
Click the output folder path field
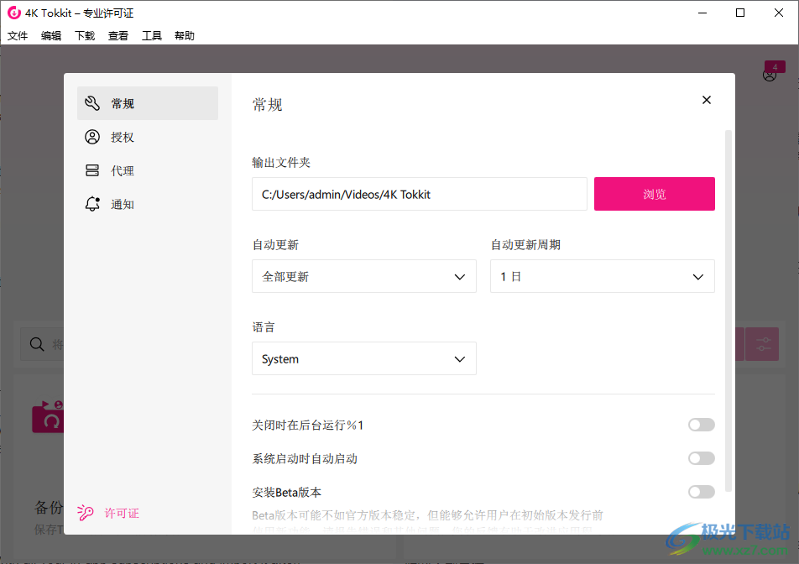click(420, 194)
